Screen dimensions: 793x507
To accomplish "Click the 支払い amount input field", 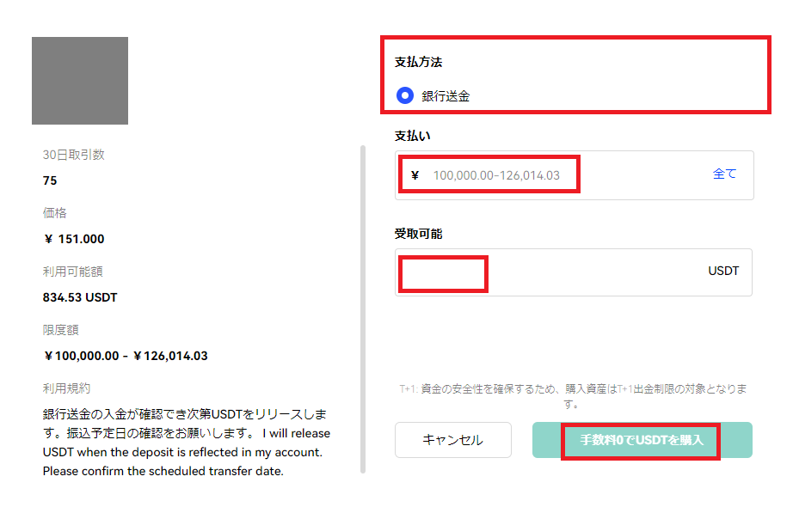I will (x=550, y=175).
